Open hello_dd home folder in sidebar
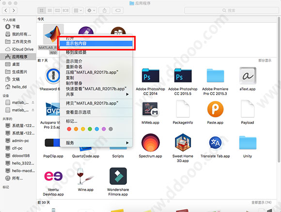 point(18,87)
